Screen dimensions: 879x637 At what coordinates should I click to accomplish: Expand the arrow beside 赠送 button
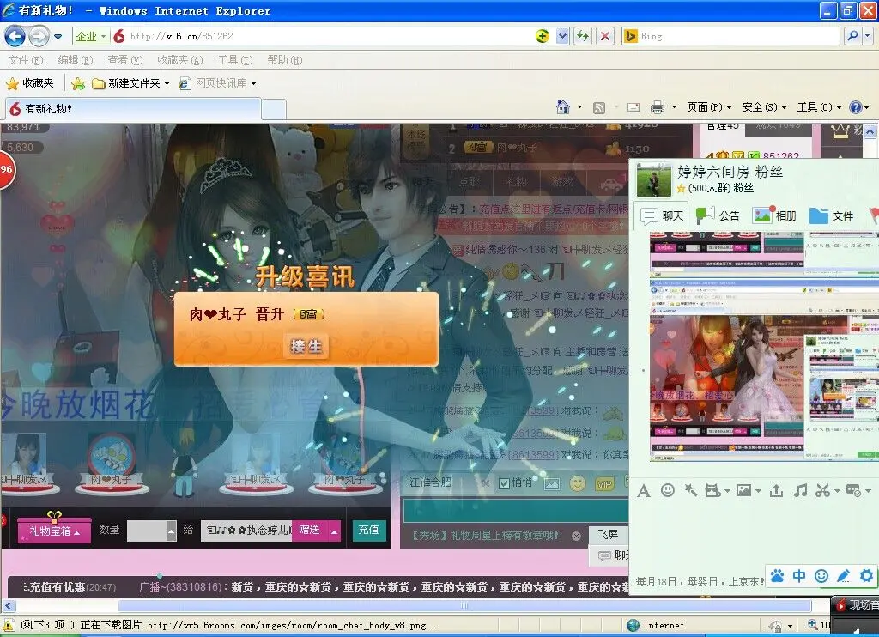(334, 531)
